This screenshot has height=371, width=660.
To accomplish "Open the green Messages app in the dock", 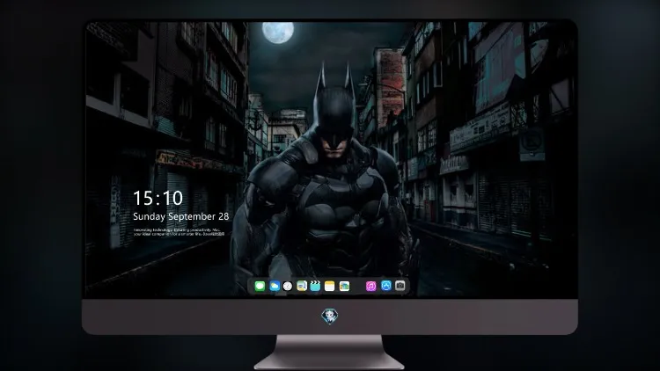I will pyautogui.click(x=260, y=286).
